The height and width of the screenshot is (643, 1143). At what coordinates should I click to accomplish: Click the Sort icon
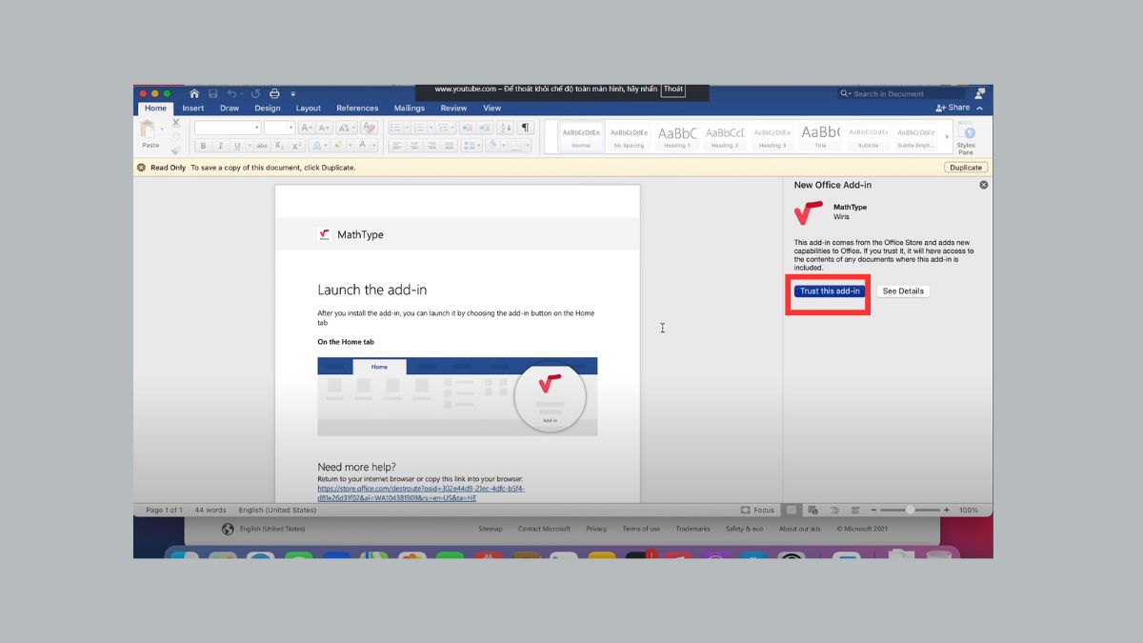point(506,128)
